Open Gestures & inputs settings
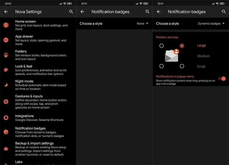 [38, 102]
